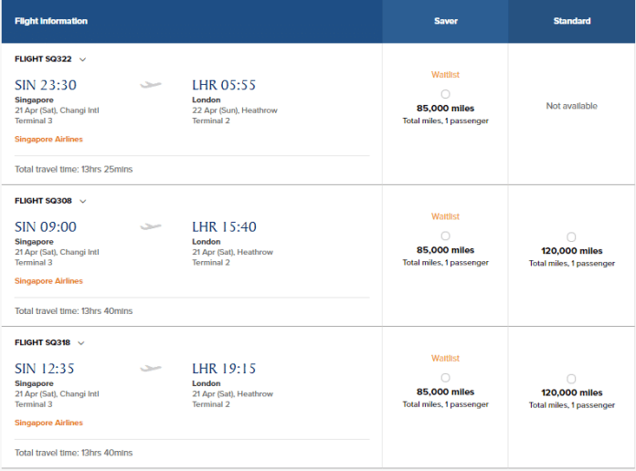636x471 pixels.
Task: Select Saver 85,000 miles for flight SQ318
Action: [x=445, y=378]
